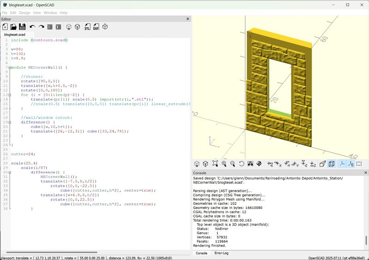Click 'Total rendering time' console line
Viewport: 369px width, 260px height.
[x=222, y=220]
